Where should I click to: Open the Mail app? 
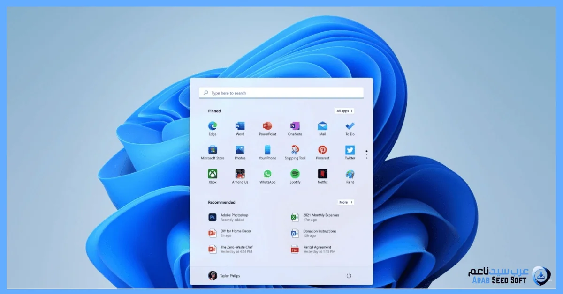(322, 127)
